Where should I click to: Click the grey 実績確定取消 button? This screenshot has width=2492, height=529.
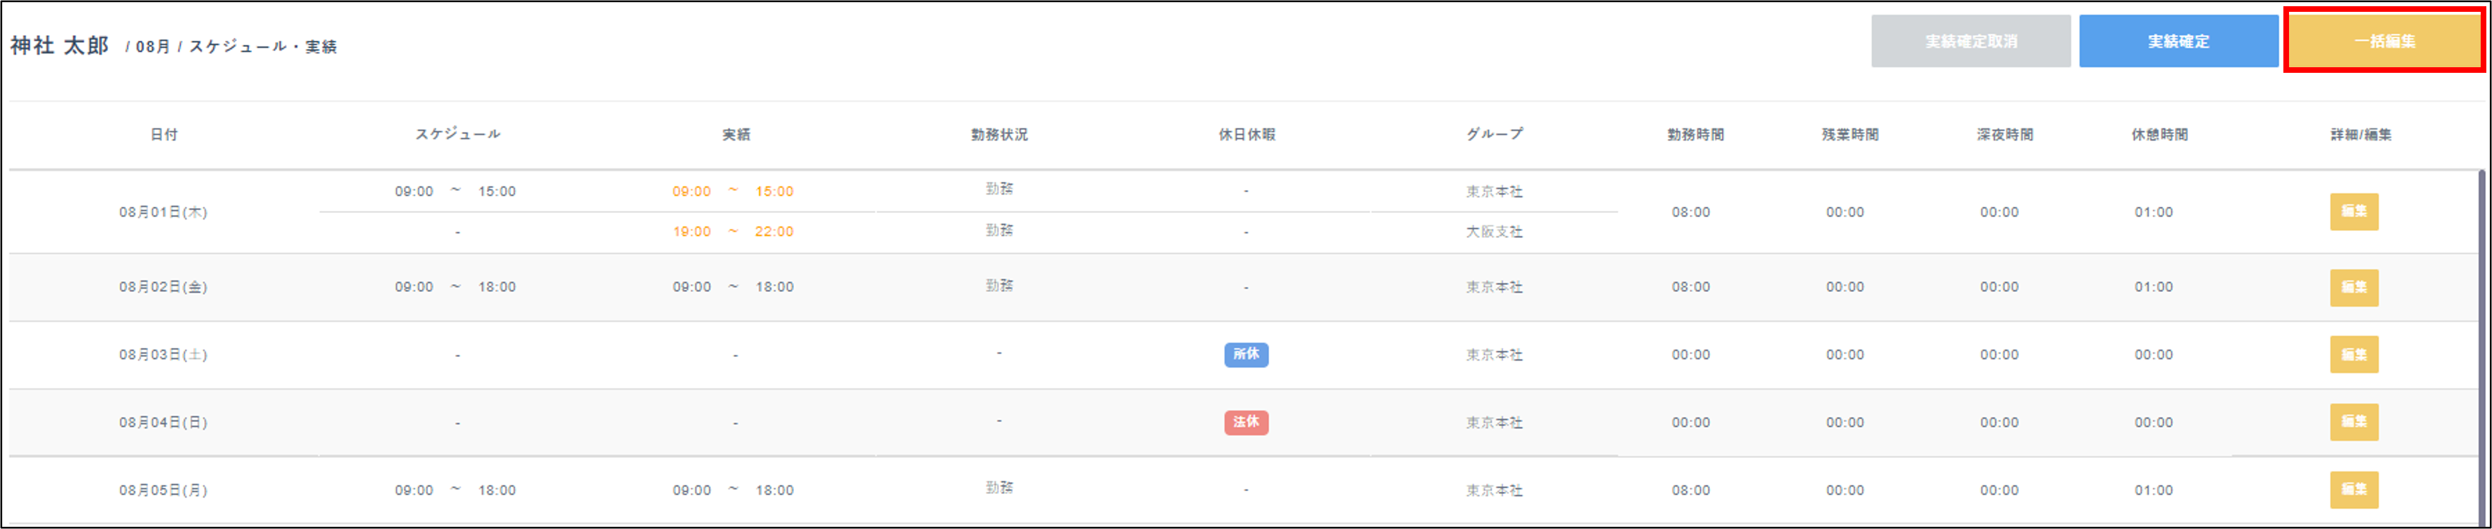coord(1970,41)
